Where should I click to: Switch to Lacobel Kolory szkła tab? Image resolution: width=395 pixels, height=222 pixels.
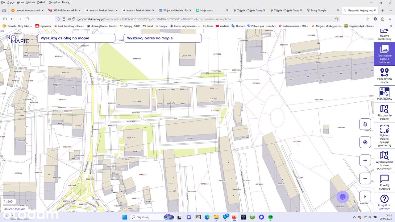tap(27, 10)
